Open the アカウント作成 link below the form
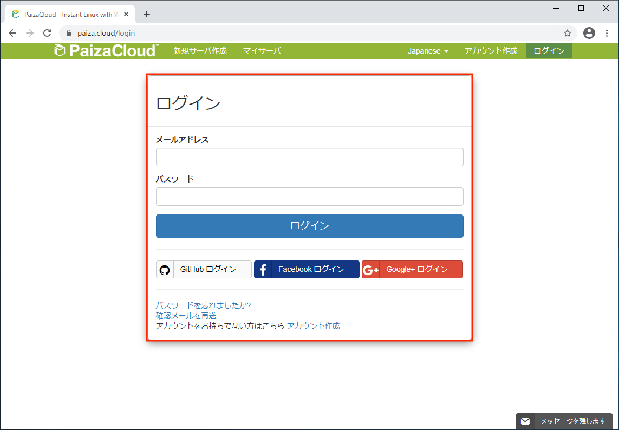Screen dimensions: 619x430 pos(313,326)
